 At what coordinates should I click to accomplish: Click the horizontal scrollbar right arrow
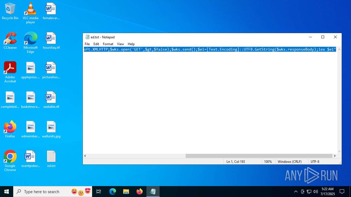(335, 156)
